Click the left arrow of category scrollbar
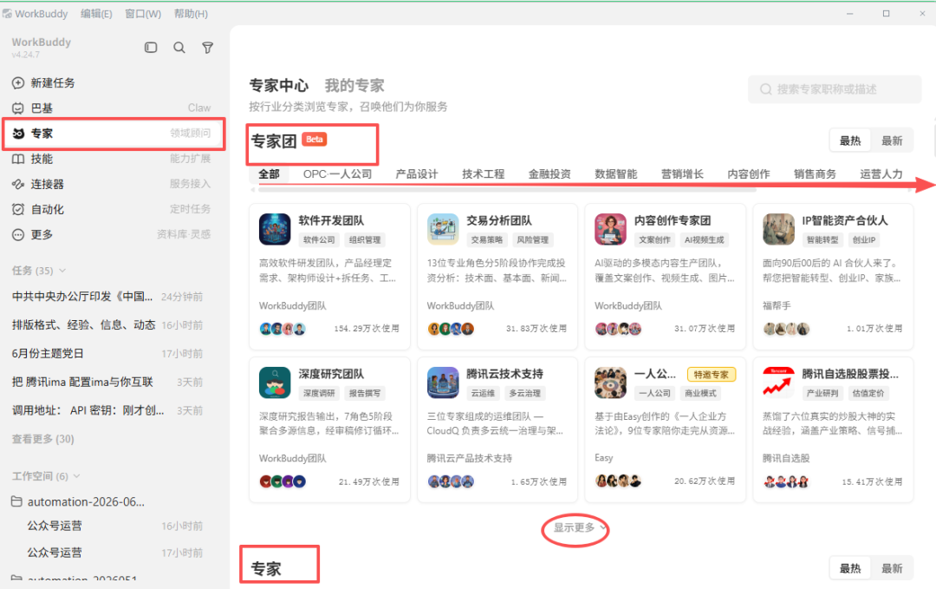The height and width of the screenshot is (589, 936). coord(252,190)
